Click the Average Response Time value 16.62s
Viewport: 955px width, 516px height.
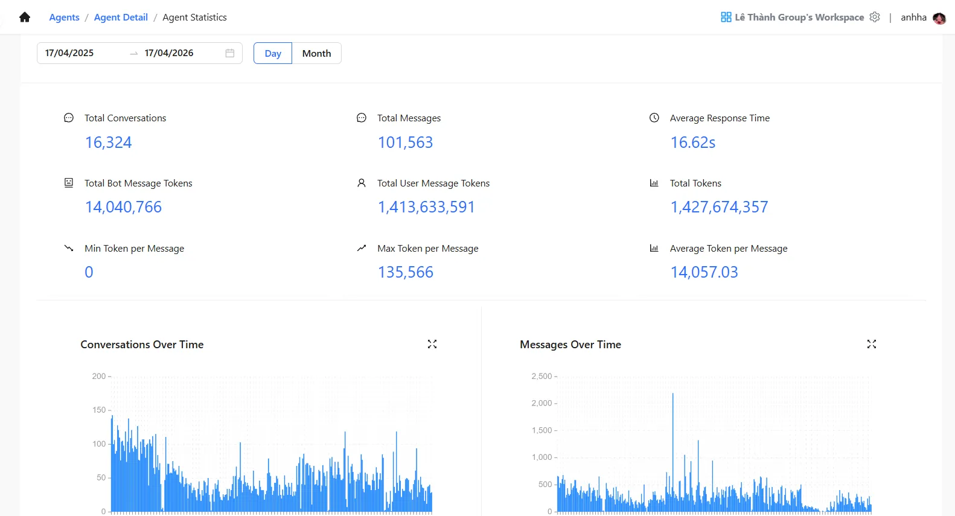pos(692,142)
